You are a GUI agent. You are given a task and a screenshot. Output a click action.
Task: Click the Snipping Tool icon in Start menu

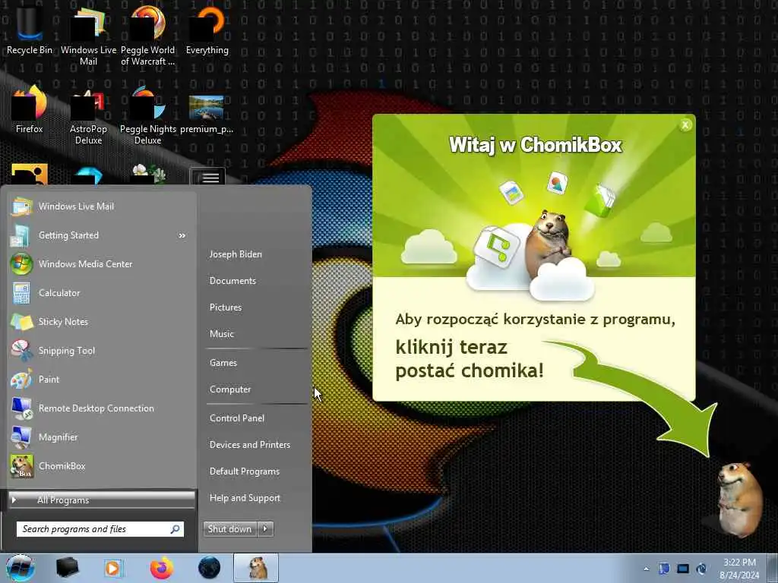click(x=21, y=351)
